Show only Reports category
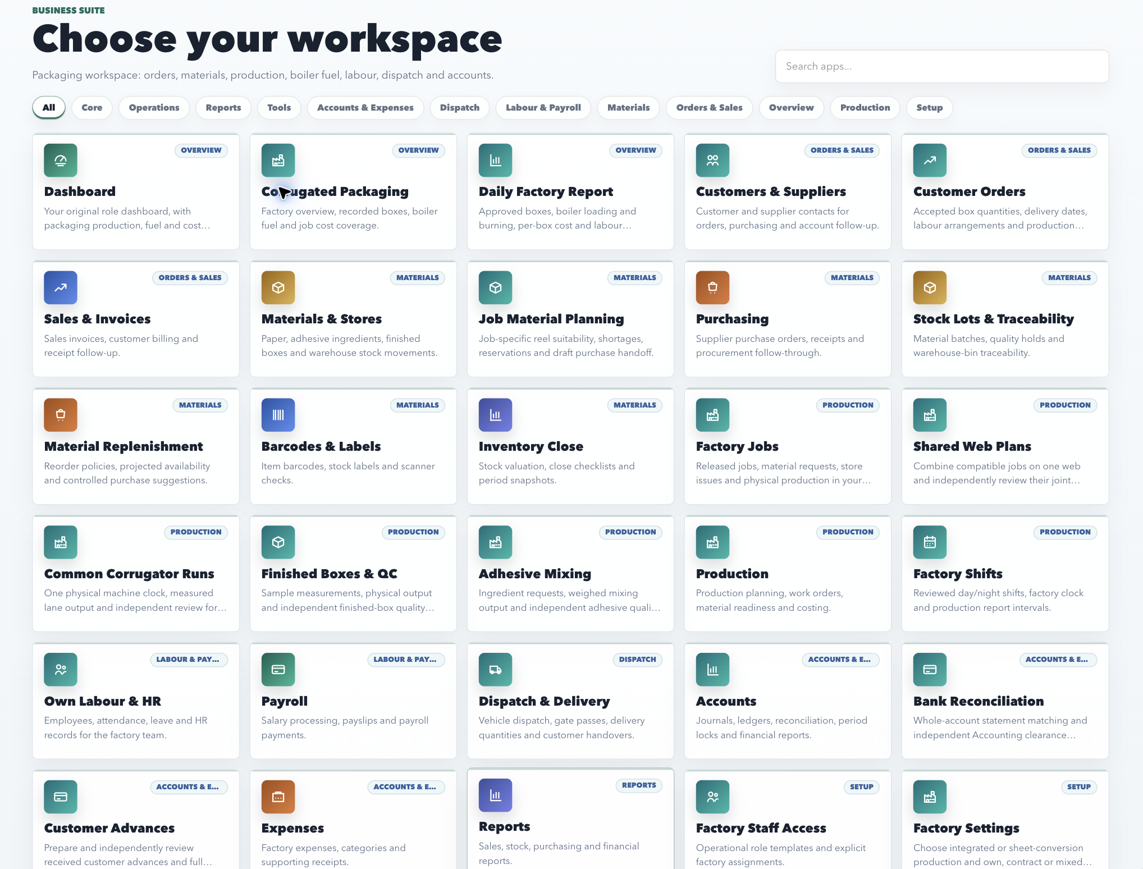Screen dimensions: 1143x869 pyautogui.click(x=223, y=108)
